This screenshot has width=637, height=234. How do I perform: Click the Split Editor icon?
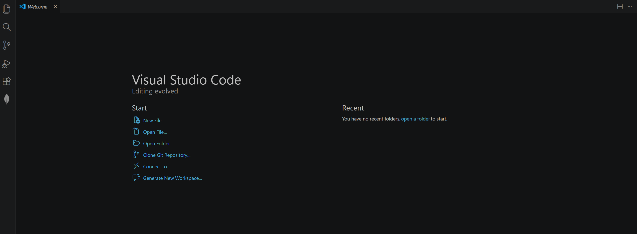(x=620, y=7)
